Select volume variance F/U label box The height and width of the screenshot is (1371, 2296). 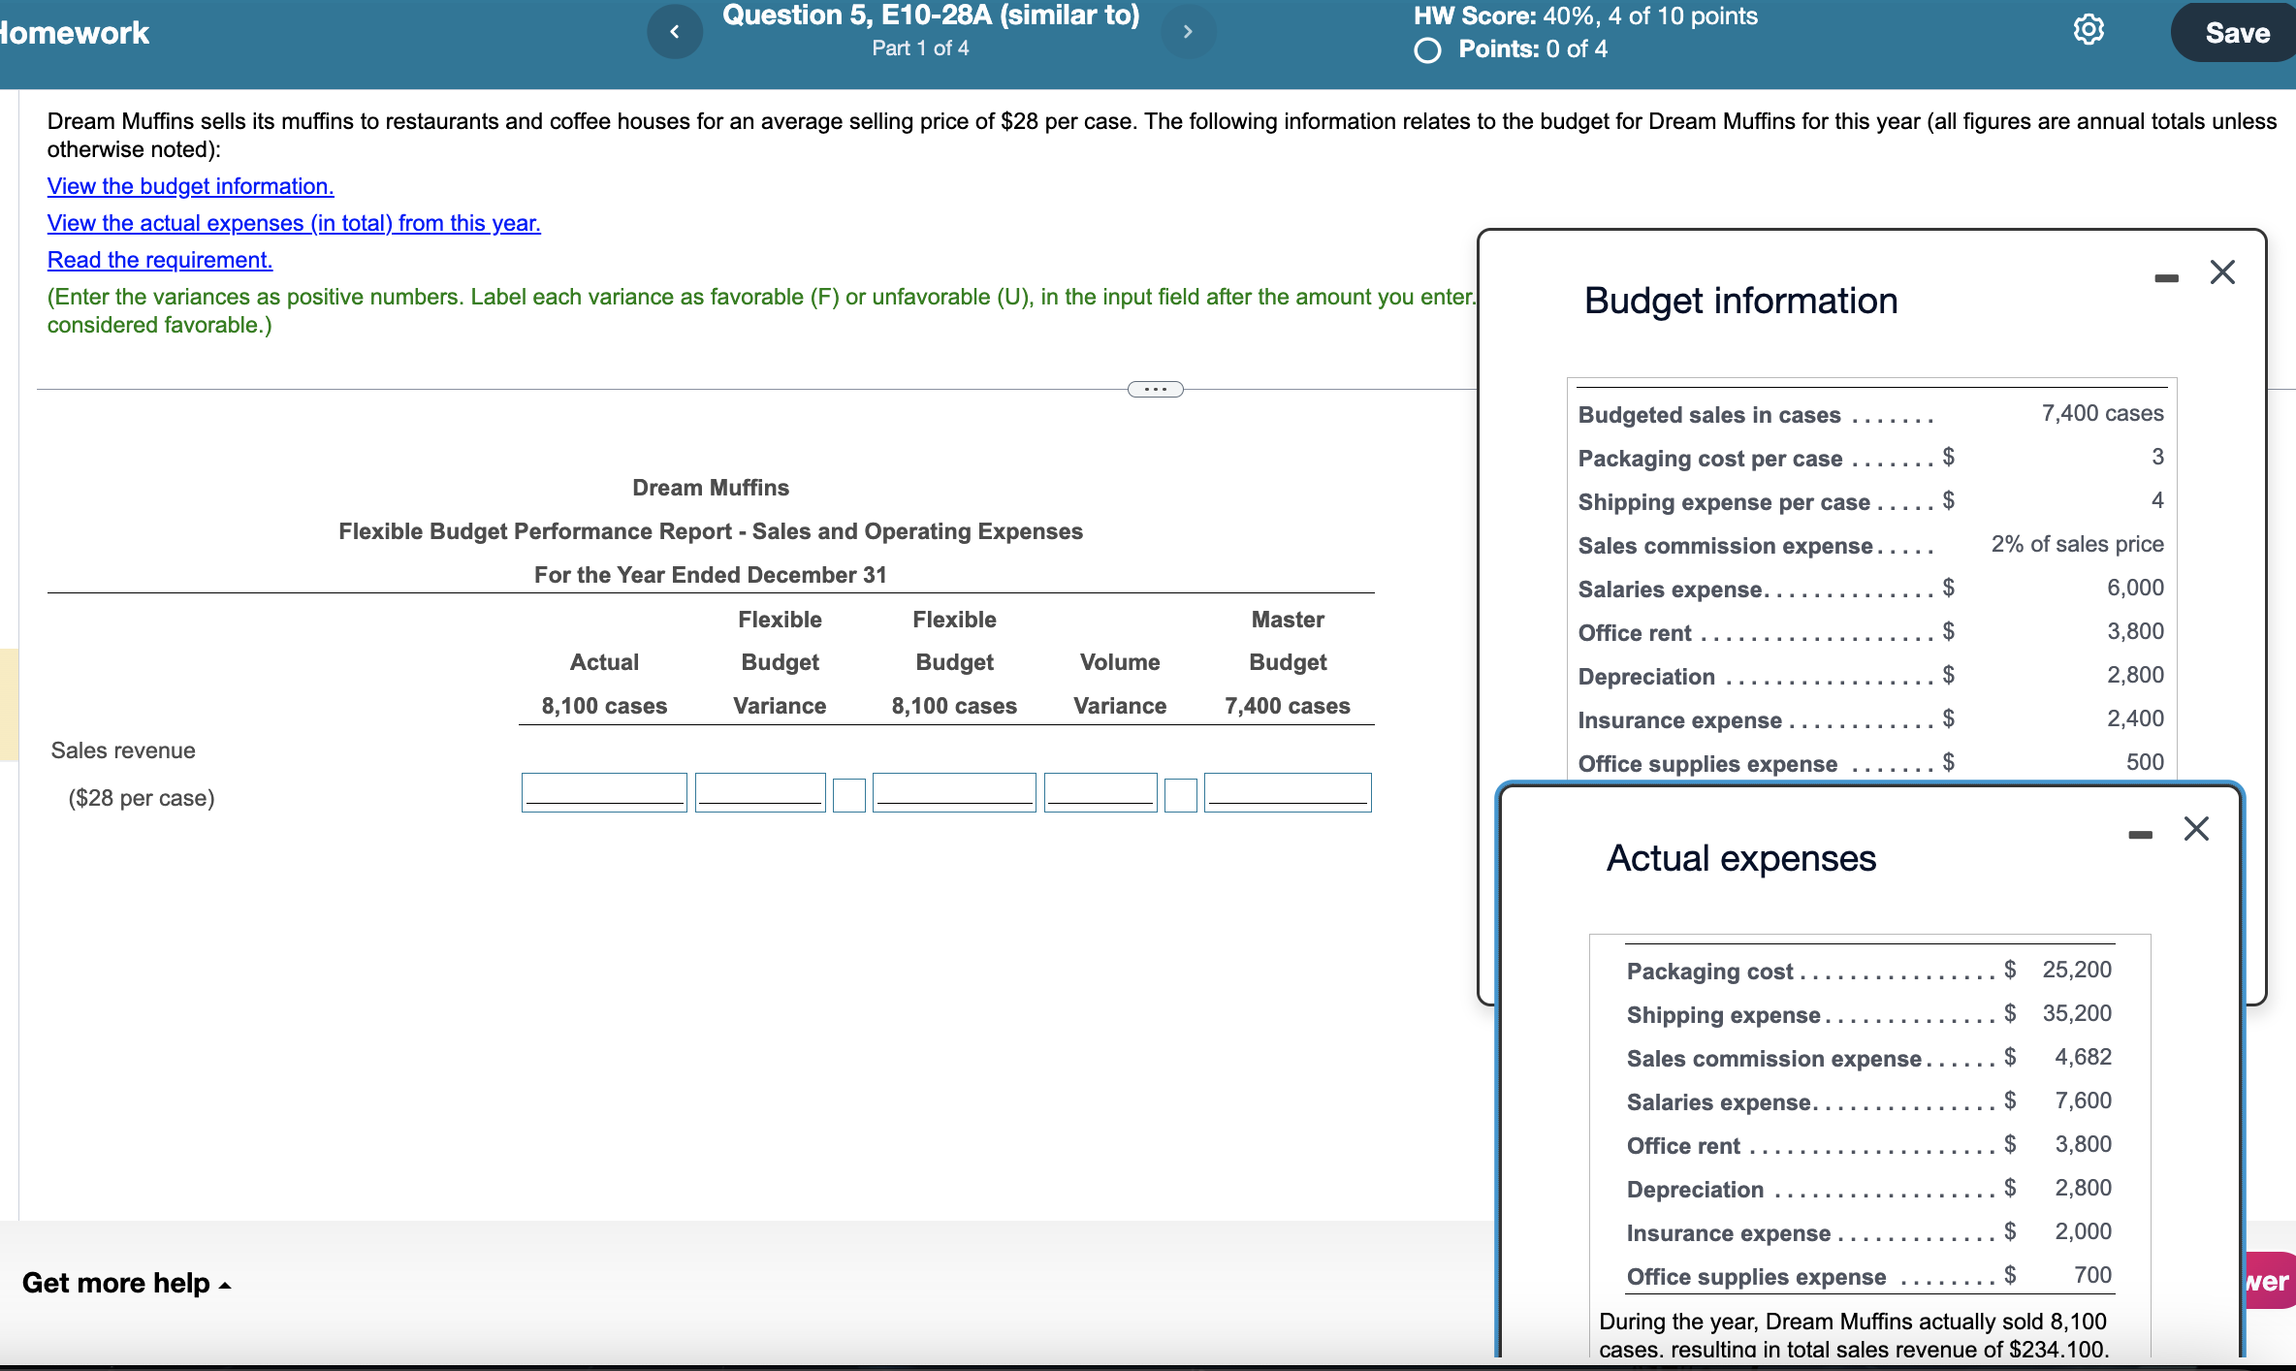pyautogui.click(x=1180, y=794)
